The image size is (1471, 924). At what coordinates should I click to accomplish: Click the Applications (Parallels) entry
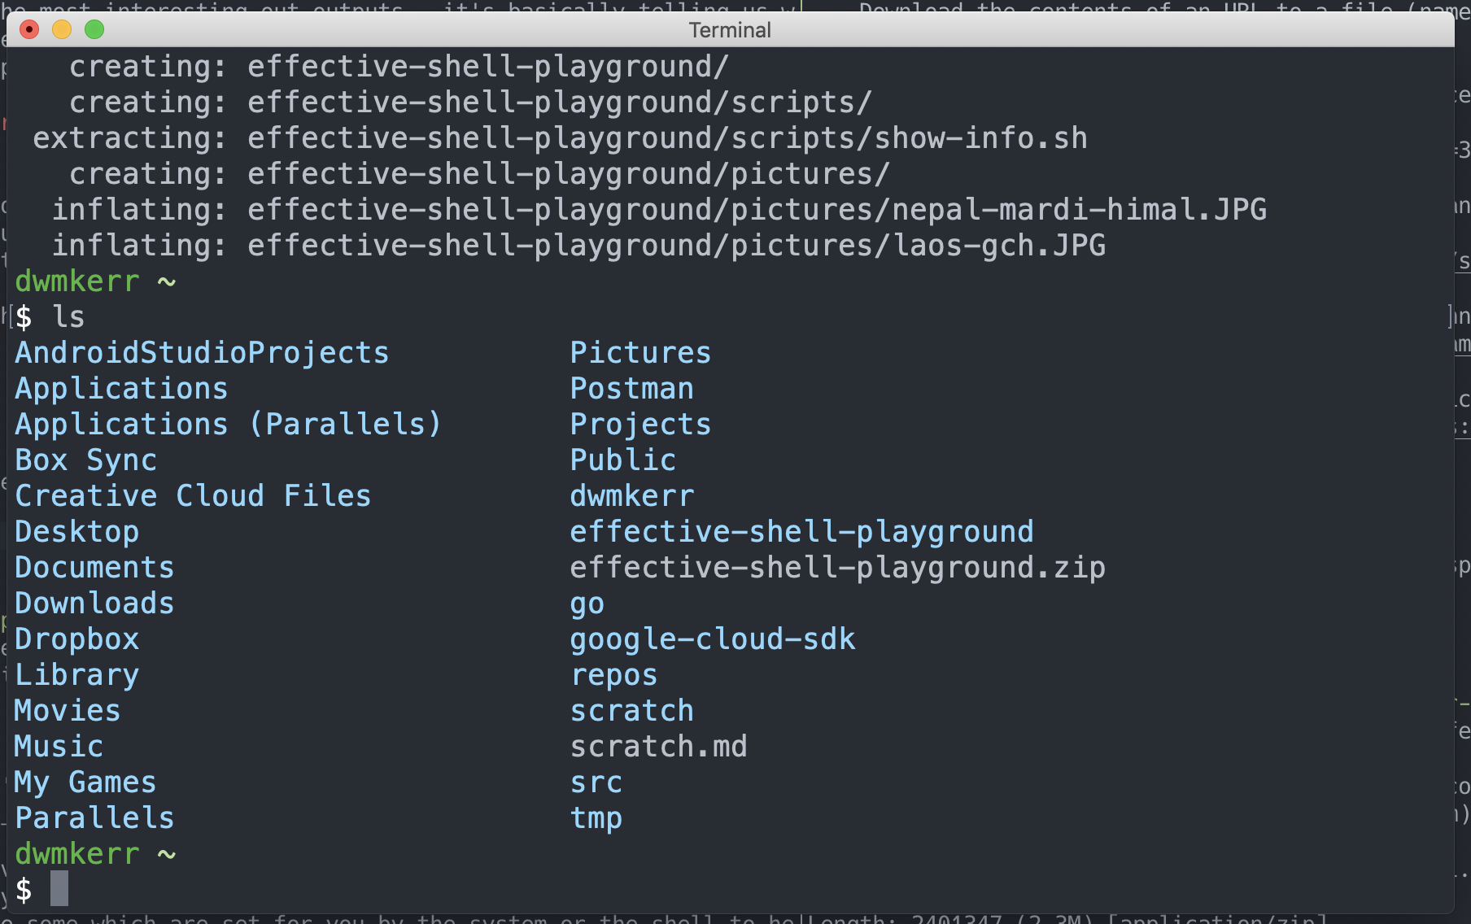pyautogui.click(x=229, y=425)
